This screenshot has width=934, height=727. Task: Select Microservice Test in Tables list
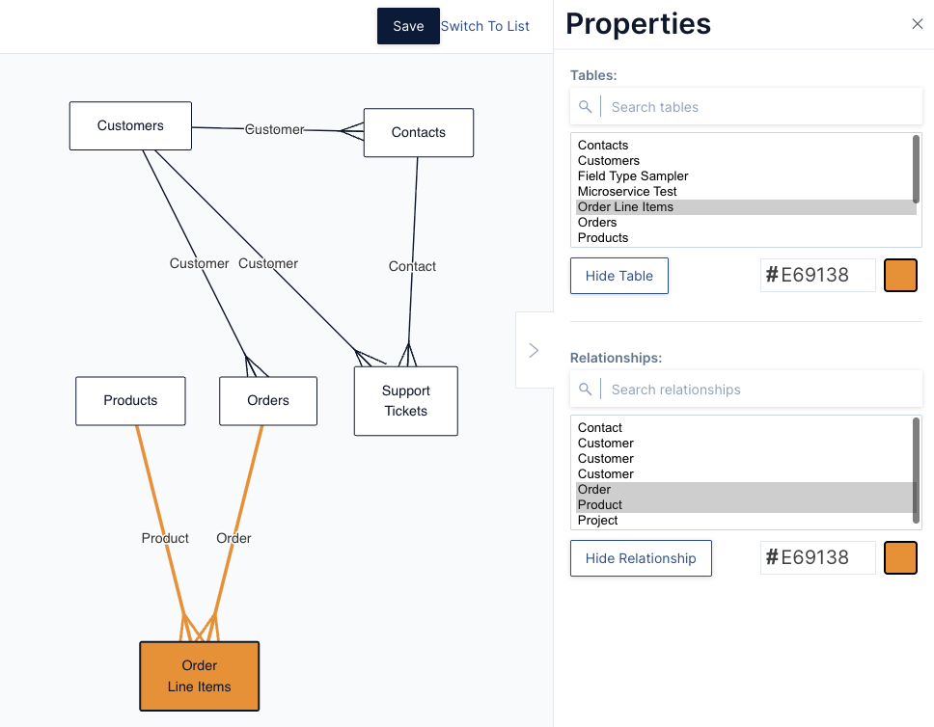coord(745,192)
